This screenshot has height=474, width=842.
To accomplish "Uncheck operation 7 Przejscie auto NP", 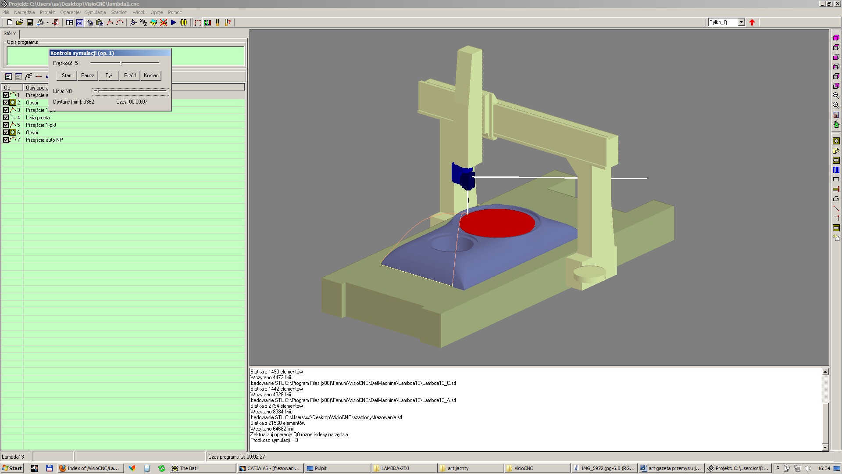I will (6, 140).
